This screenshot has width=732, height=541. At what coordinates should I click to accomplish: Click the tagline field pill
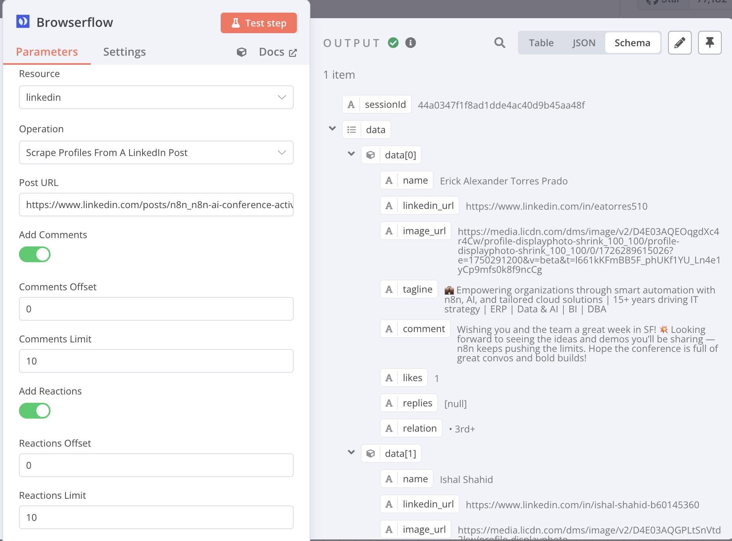[409, 289]
